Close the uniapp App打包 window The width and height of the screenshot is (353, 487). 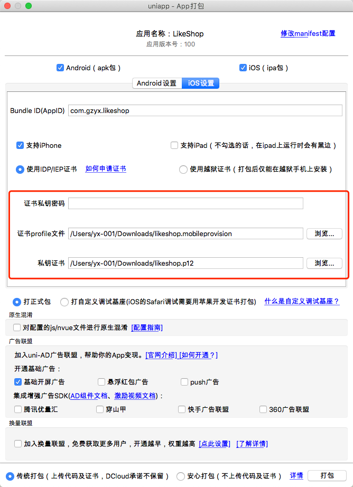[x=7, y=6]
